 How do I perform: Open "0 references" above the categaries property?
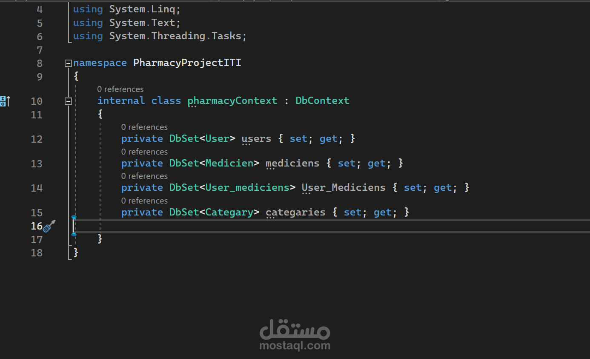144,201
